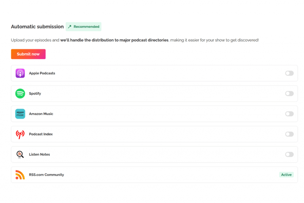Click the red Podcast Index antenna icon
Image resolution: width=304 pixels, height=203 pixels.
[20, 134]
